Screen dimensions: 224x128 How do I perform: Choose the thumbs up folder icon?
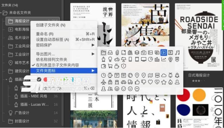point(137,82)
